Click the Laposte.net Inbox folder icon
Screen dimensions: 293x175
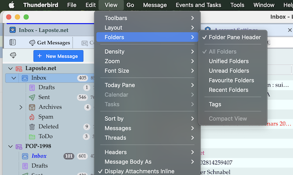25,78
